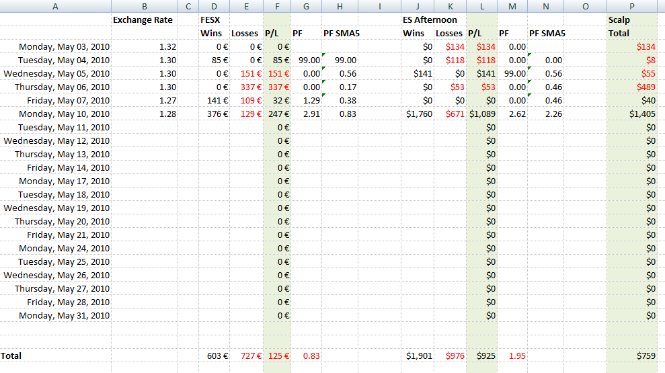665x373 pixels.
Task: Click FESX losses 337 € cell in Losses column
Action: click(246, 87)
